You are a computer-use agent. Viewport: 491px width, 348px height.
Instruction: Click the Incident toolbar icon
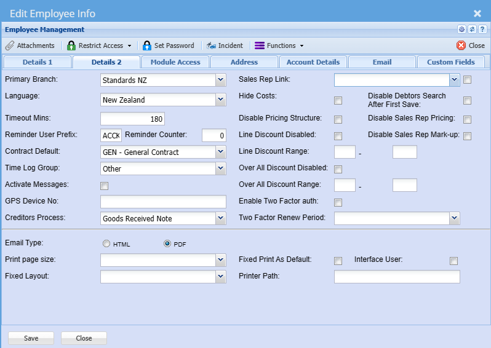(211, 45)
